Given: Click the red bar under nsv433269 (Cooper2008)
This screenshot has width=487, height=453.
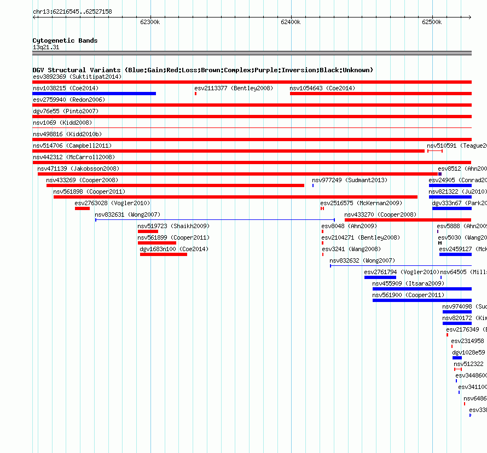Looking at the screenshot, I should coord(175,185).
